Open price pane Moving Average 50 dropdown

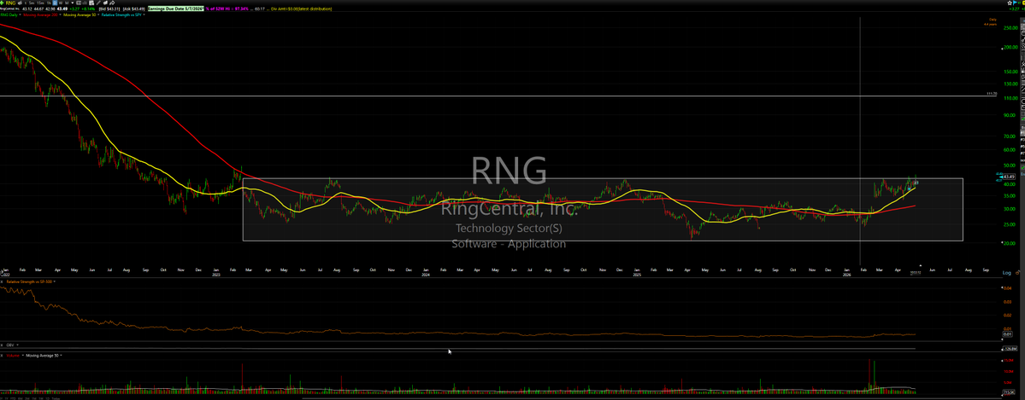98,15
